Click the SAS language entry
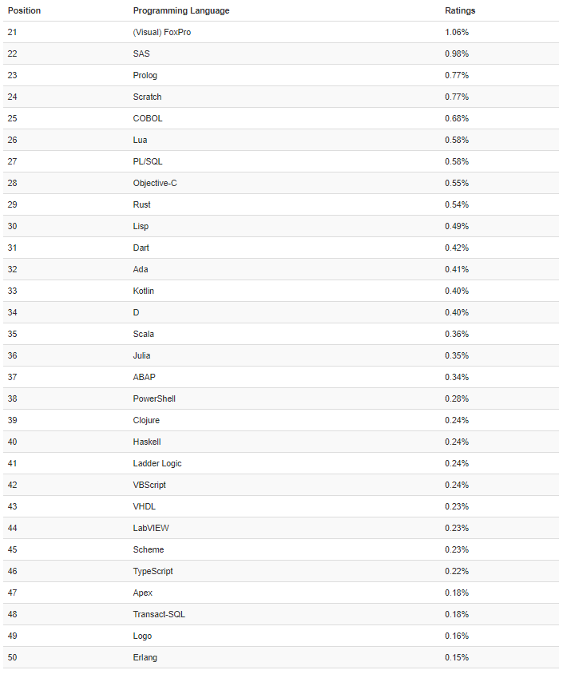563x674 pixels. [141, 54]
